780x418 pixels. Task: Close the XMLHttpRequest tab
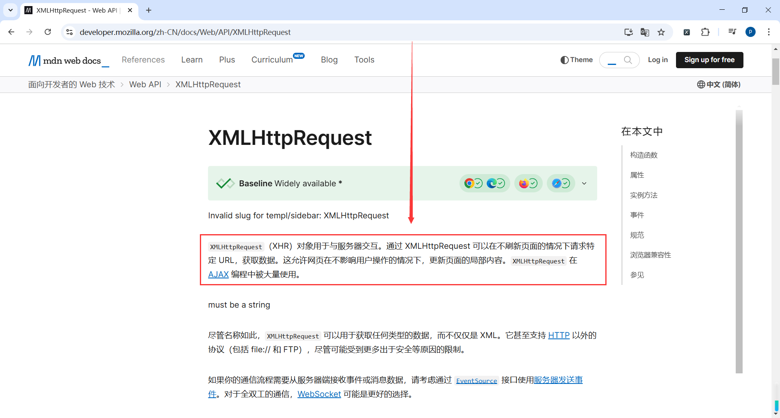coord(130,10)
